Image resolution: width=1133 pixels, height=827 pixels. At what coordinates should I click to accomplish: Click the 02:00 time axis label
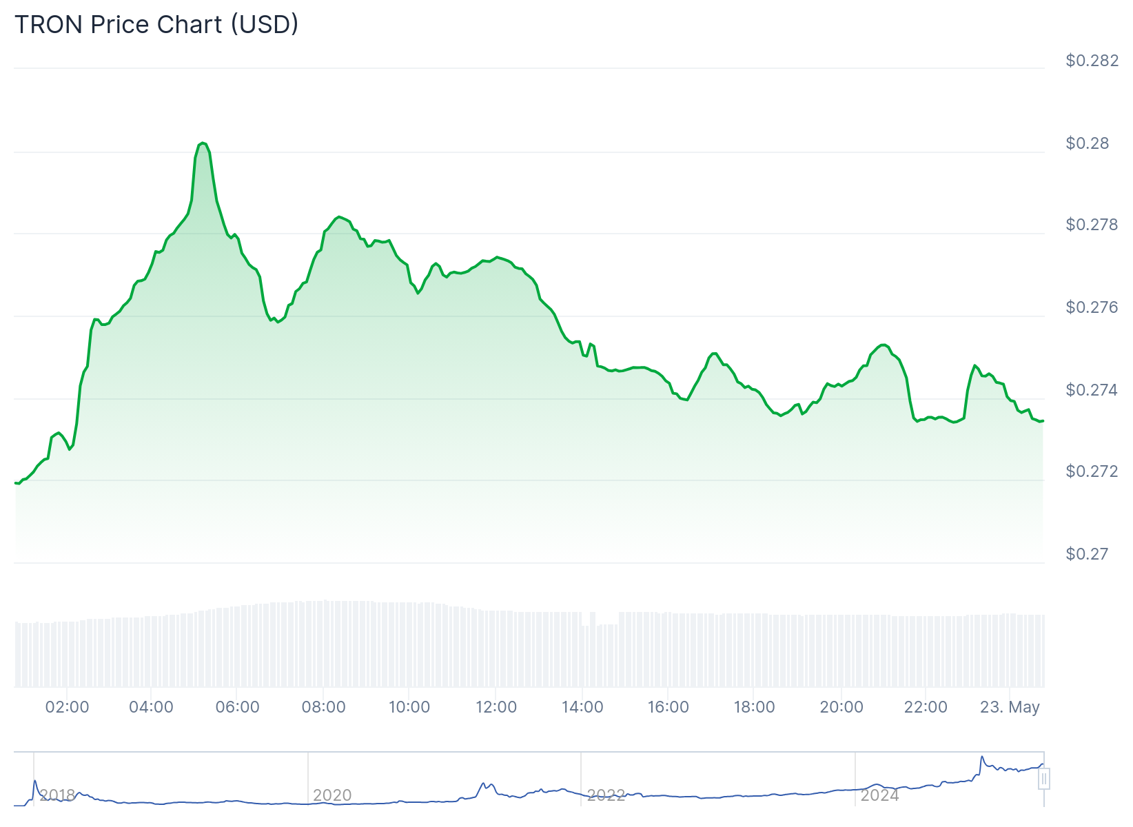67,707
